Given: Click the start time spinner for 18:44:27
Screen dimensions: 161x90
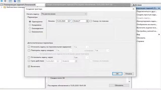Looking at the screenshot, I should 87,21.
